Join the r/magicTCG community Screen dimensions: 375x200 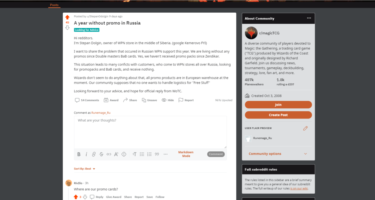coord(278,105)
